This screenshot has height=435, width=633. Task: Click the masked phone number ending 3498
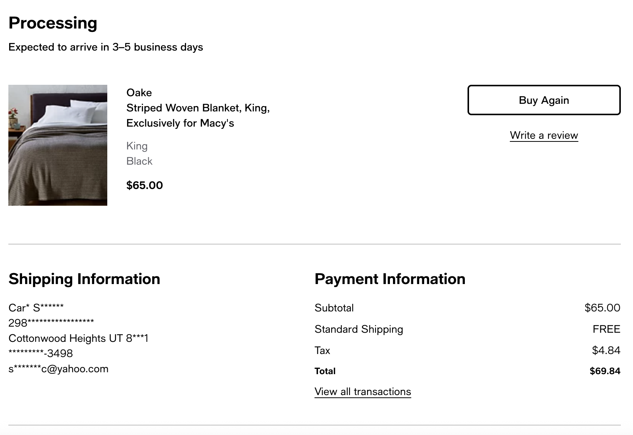pos(40,353)
